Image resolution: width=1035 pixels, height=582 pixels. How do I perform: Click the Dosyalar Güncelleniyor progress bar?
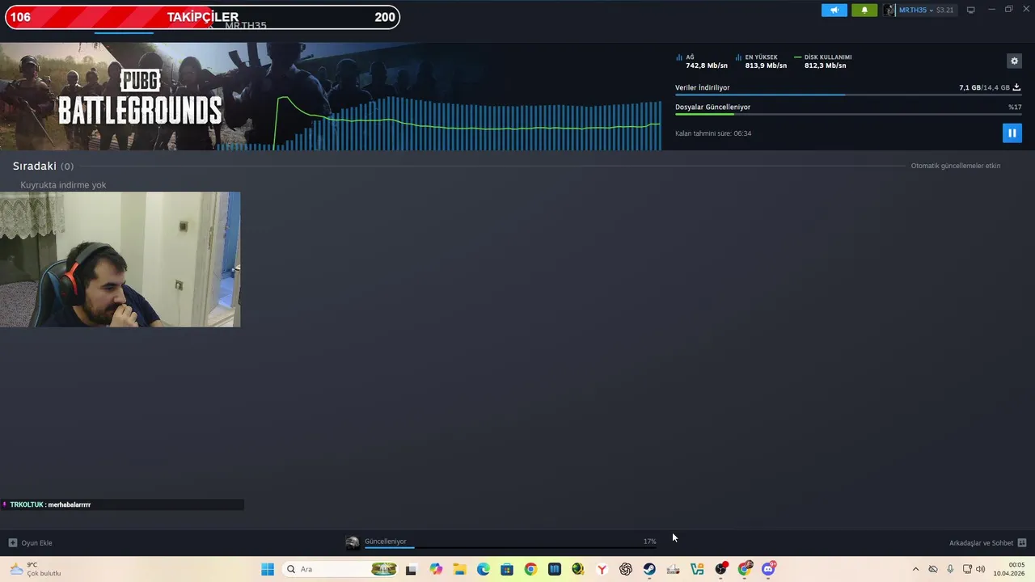tap(847, 115)
